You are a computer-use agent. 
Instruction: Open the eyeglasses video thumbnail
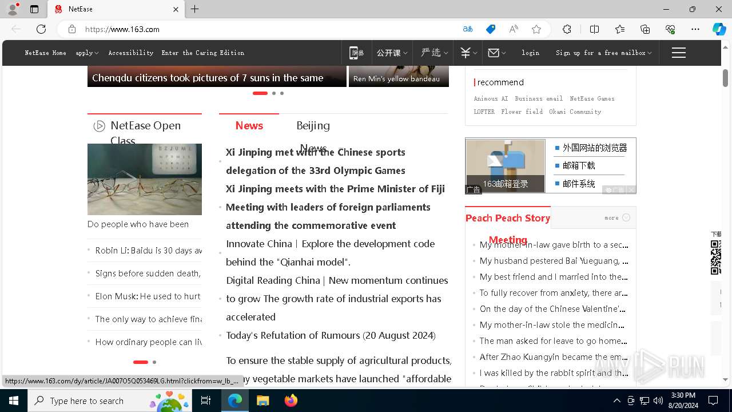click(x=145, y=179)
